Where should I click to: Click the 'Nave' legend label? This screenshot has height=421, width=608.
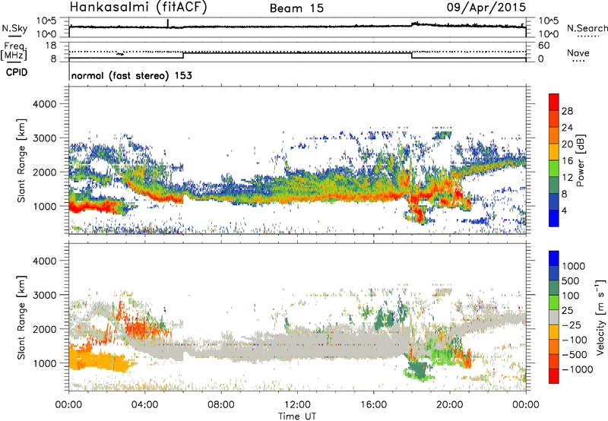tap(578, 52)
